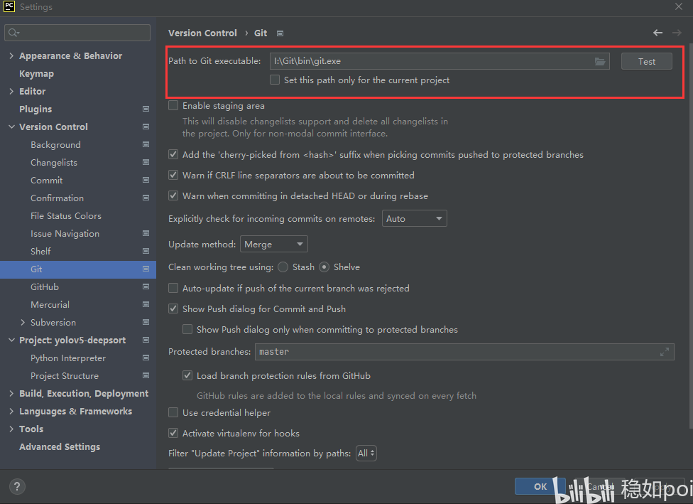Toggle Warn if CRLF line separators checkbox
Screen dimensions: 693x504
pyautogui.click(x=173, y=176)
